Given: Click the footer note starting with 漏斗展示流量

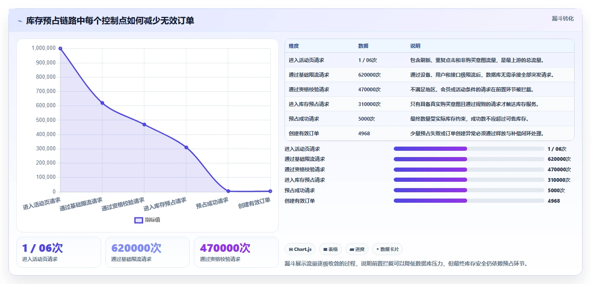Looking at the screenshot, I should (x=406, y=264).
